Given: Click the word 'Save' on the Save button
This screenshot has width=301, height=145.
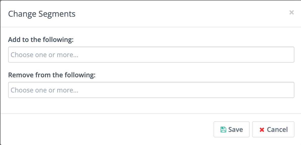Looking at the screenshot, I should point(235,130).
